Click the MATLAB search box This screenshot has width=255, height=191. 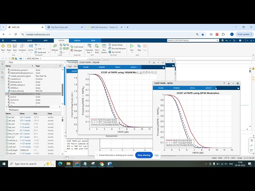click(193, 41)
